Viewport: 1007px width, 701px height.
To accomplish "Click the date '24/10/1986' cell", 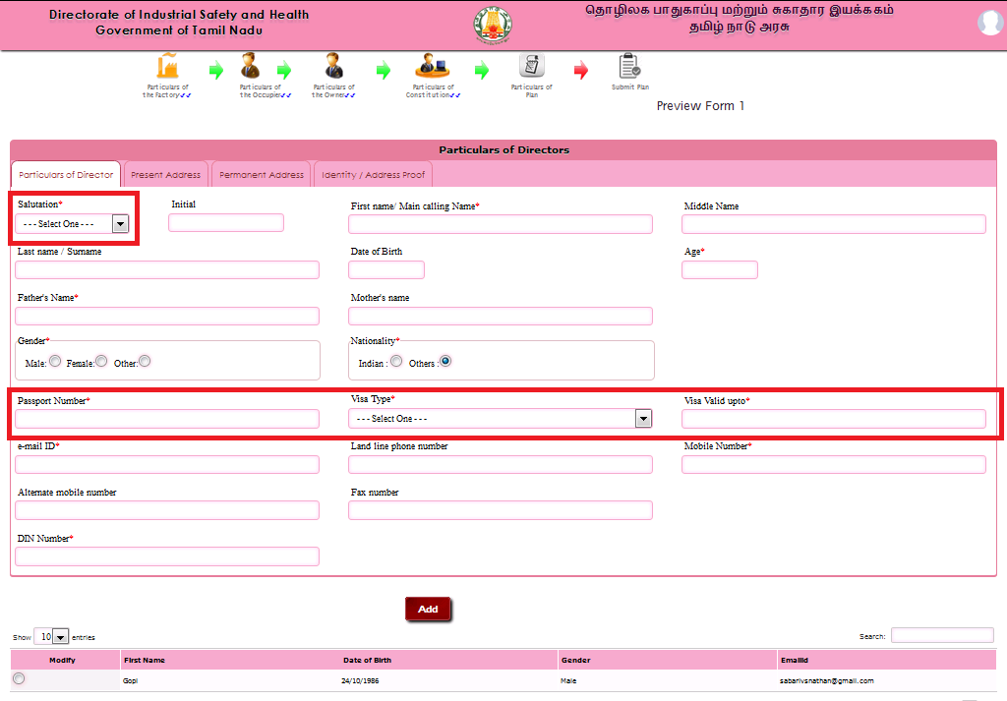I will [x=360, y=680].
